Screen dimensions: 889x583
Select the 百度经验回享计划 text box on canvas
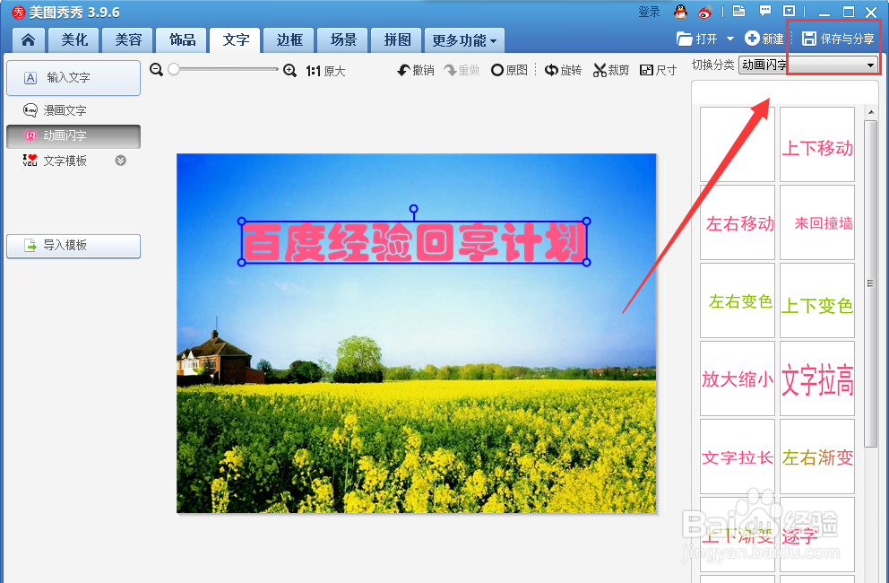point(414,242)
